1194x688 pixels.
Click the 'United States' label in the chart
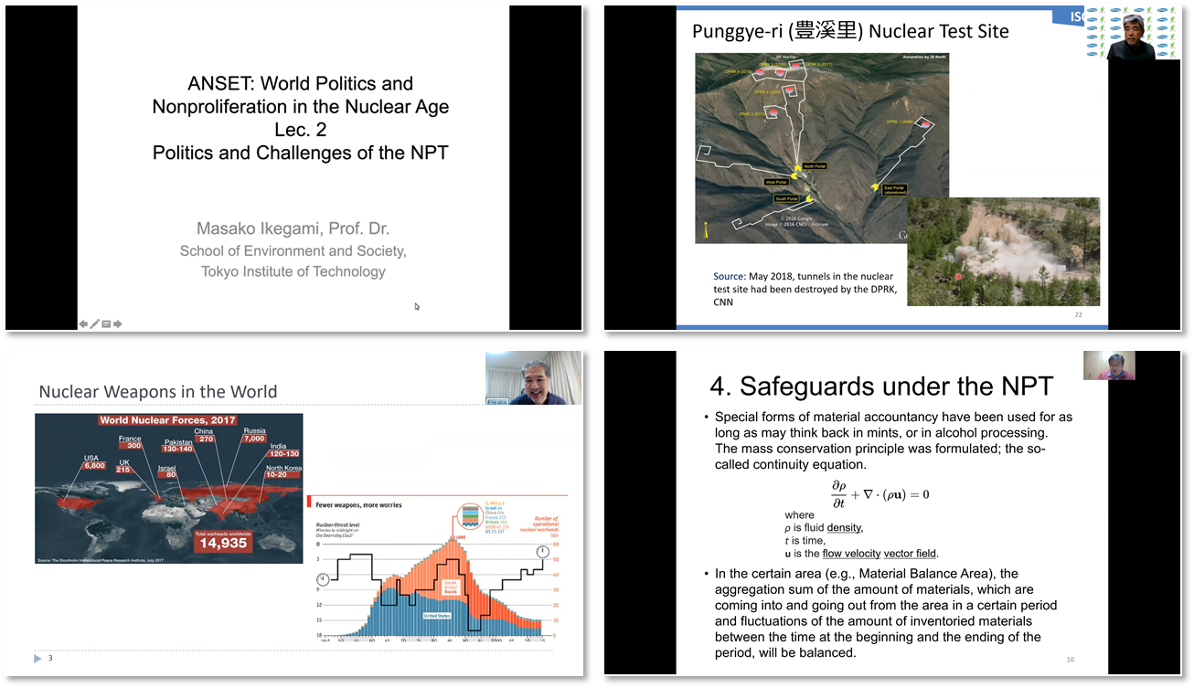[436, 616]
